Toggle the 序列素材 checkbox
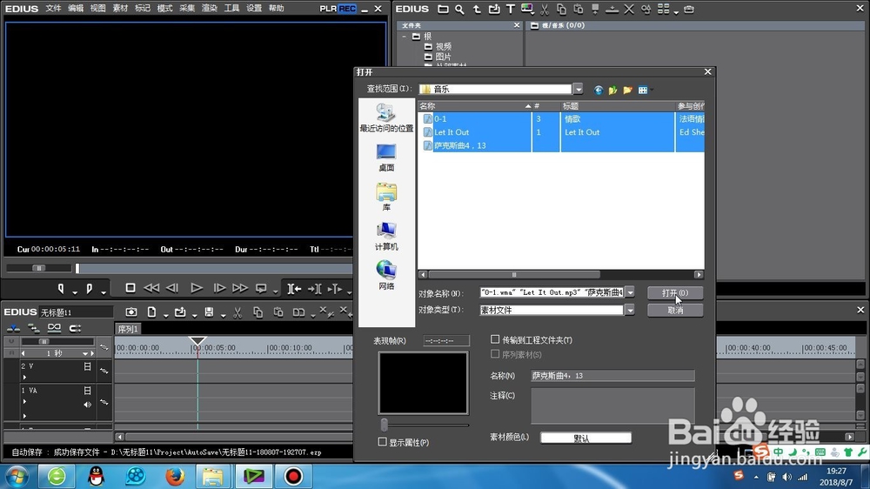Viewport: 870px width, 489px height. tap(495, 353)
